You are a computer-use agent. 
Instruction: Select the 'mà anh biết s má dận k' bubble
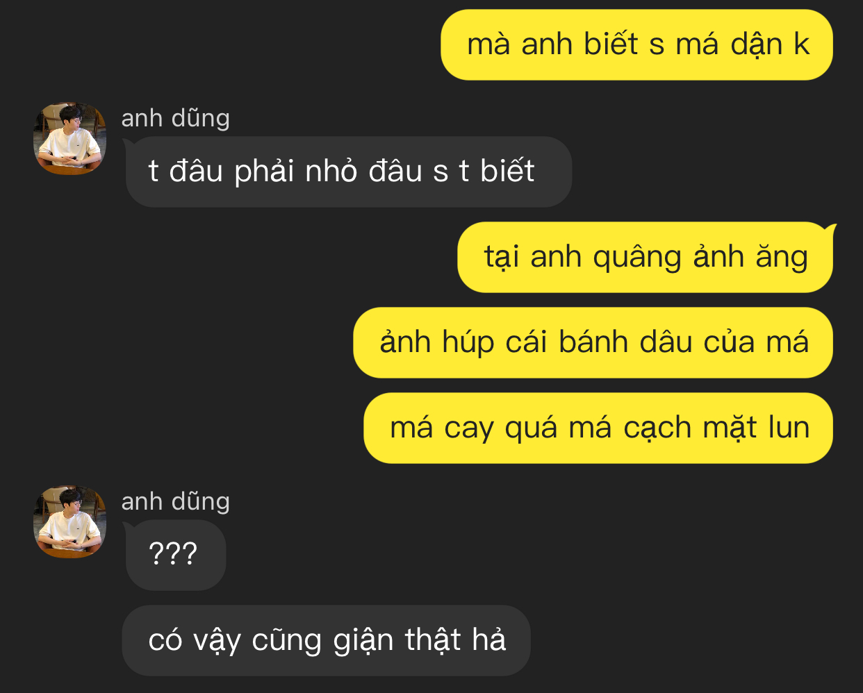[x=636, y=45]
